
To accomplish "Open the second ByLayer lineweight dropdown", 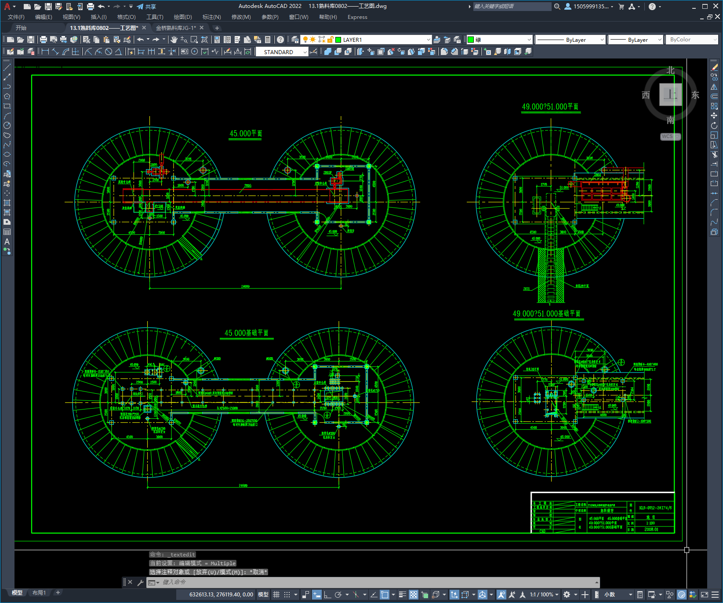I will (636, 40).
